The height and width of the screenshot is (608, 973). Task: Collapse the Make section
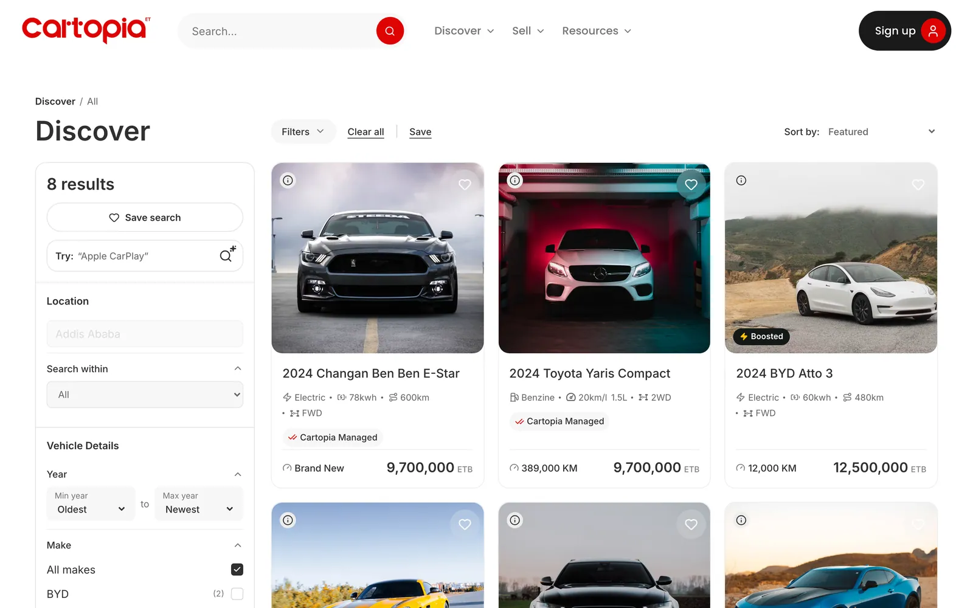point(238,545)
